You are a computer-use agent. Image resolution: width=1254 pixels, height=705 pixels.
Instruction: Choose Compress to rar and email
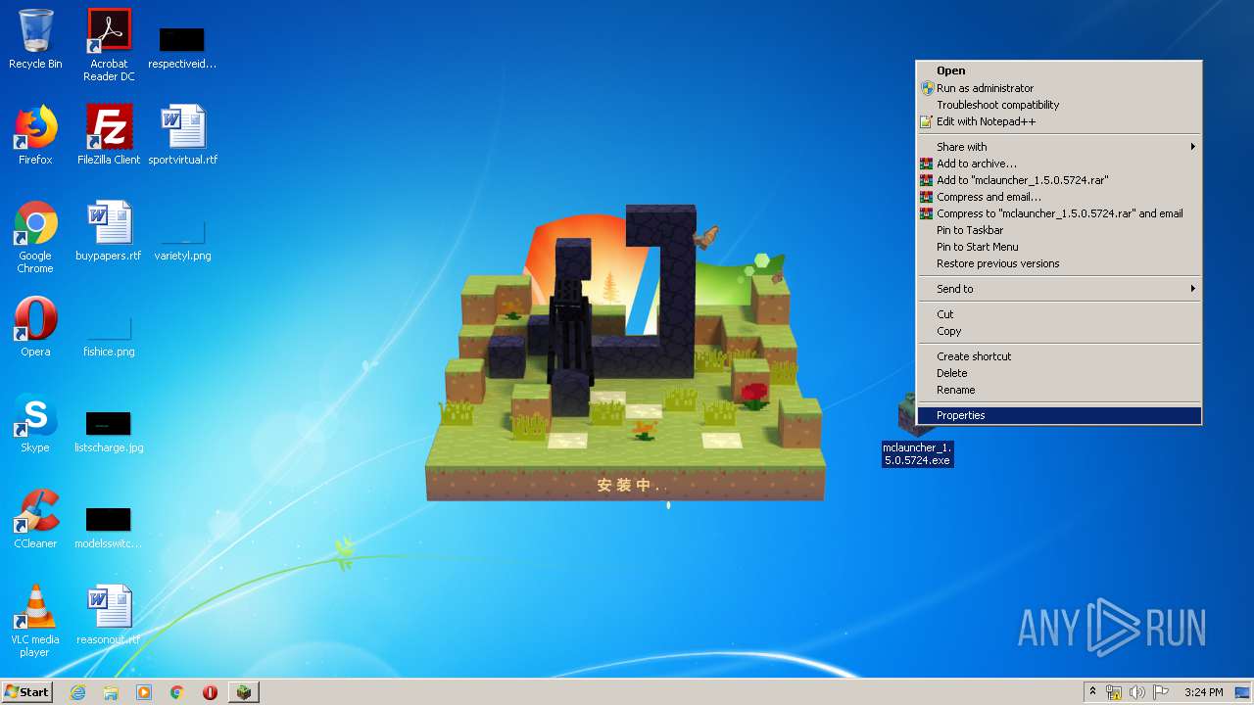[x=1058, y=213]
